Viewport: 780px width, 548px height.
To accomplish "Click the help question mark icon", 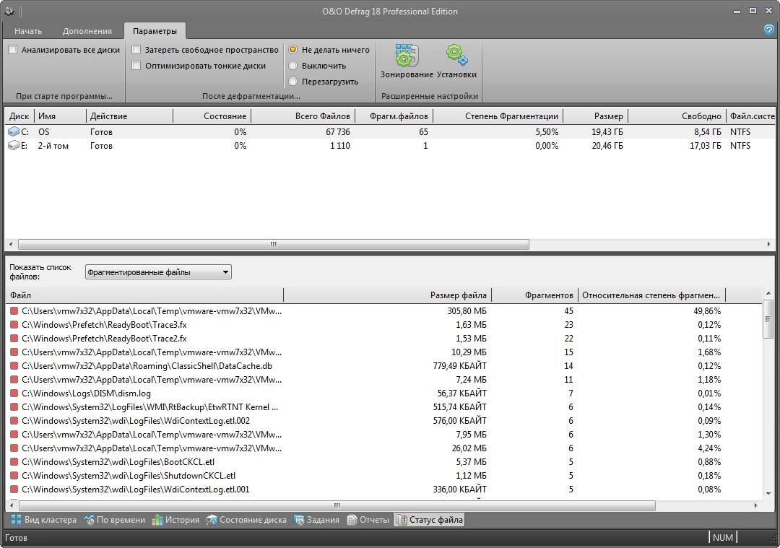I will [x=768, y=30].
